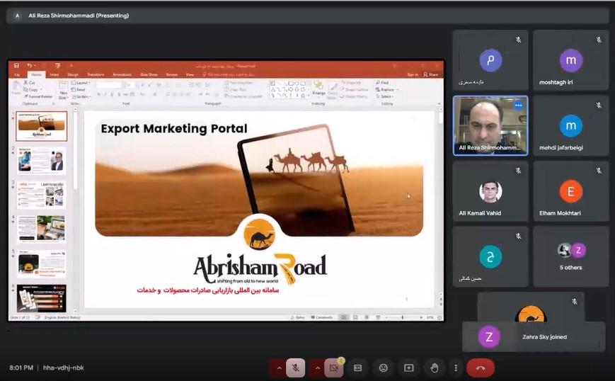Open options on Ali Reza's video tile
This screenshot has width=615, height=381.
pos(518,105)
